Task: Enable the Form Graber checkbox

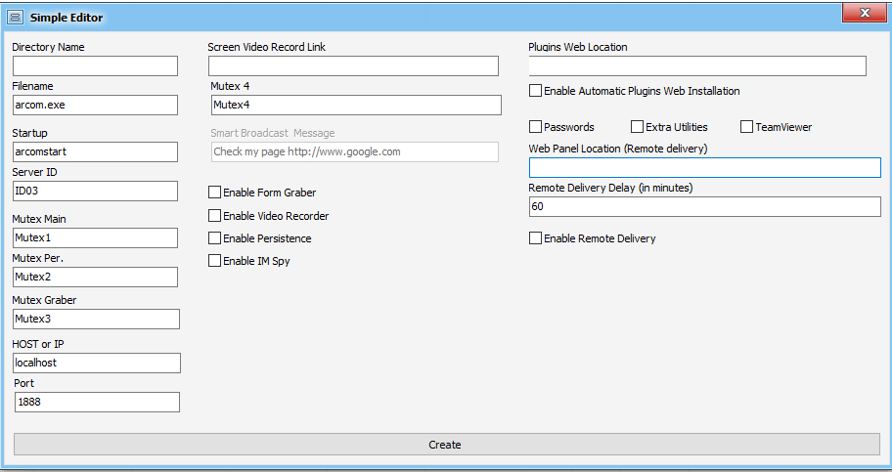Action: pyautogui.click(x=215, y=193)
